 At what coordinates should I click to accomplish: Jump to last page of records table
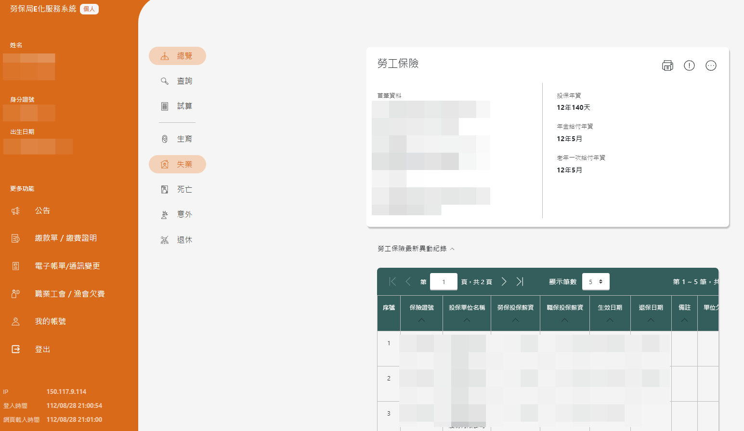click(x=520, y=282)
